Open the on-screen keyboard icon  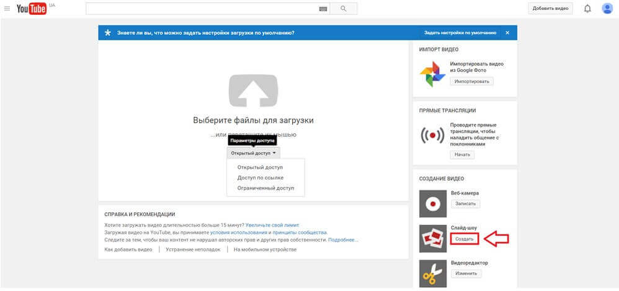pyautogui.click(x=323, y=9)
